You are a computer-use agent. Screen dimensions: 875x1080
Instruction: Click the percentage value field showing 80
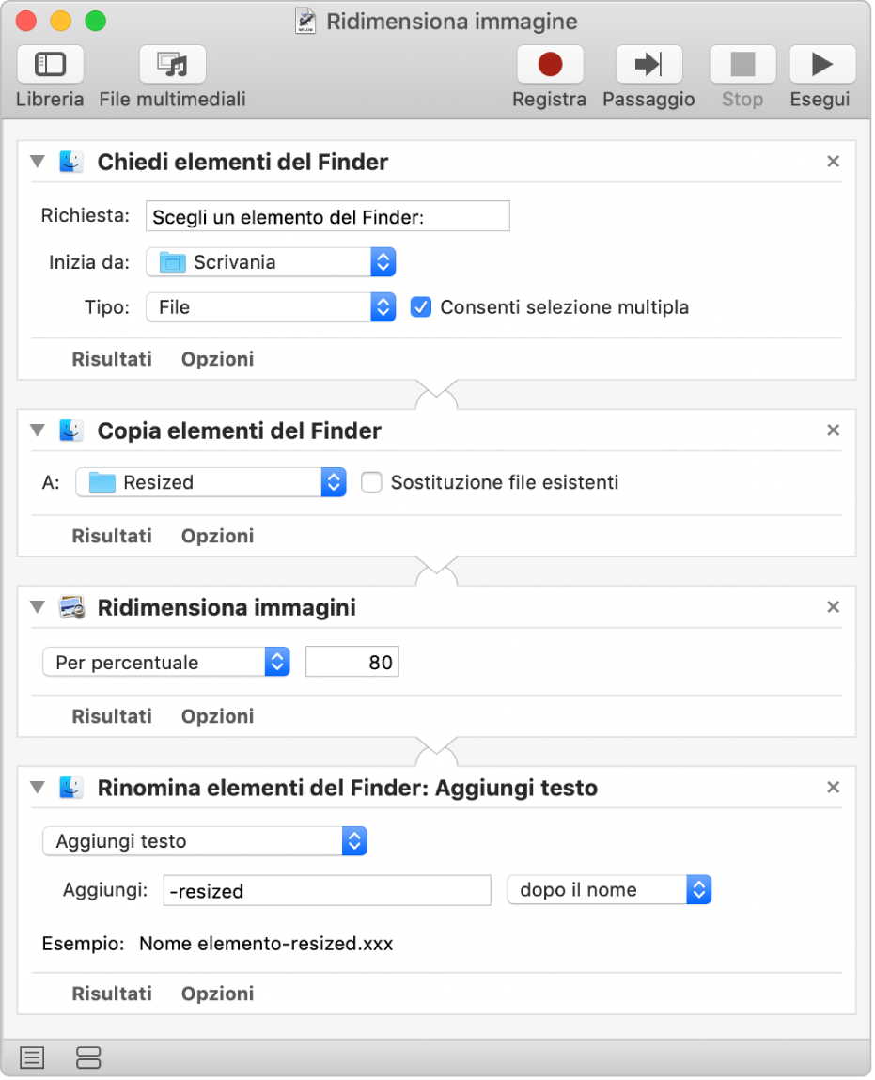coord(352,662)
